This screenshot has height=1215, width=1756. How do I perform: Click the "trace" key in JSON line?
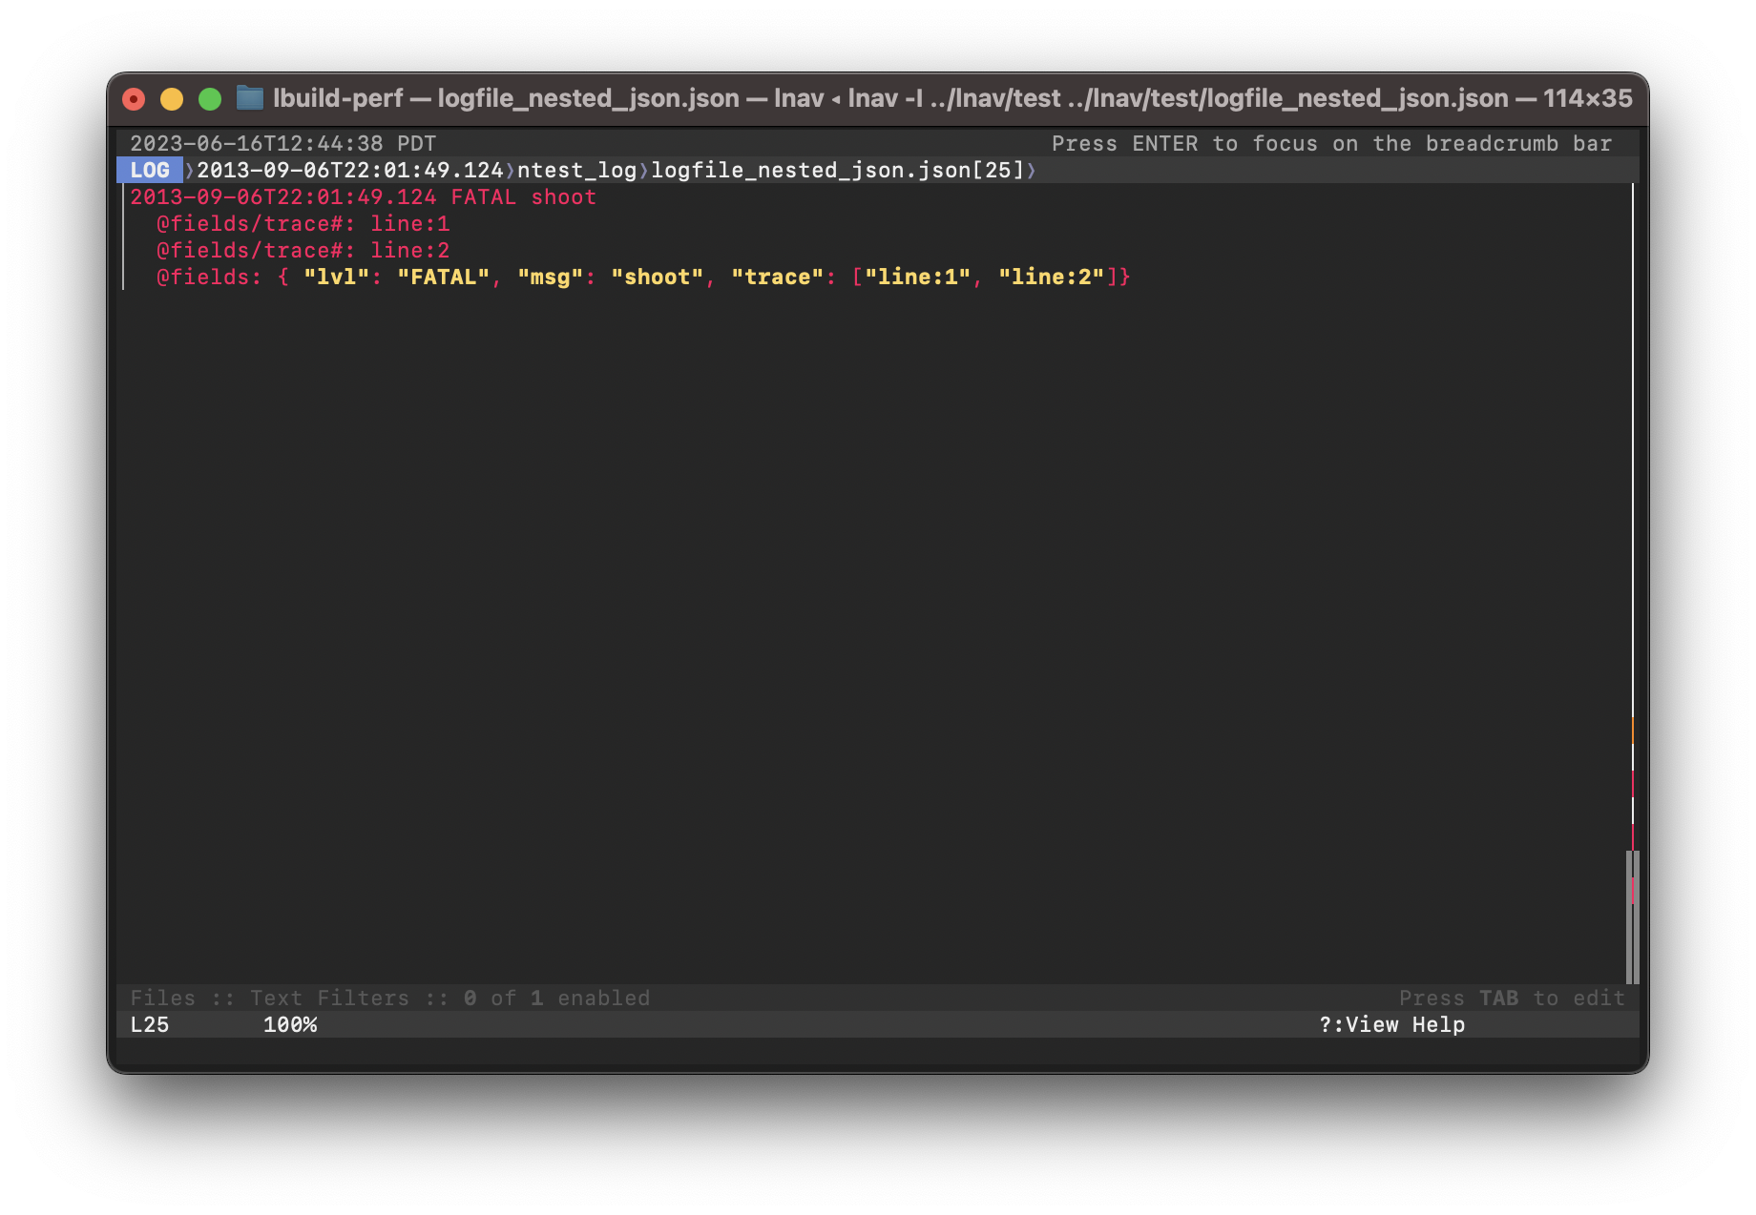pyautogui.click(x=778, y=278)
